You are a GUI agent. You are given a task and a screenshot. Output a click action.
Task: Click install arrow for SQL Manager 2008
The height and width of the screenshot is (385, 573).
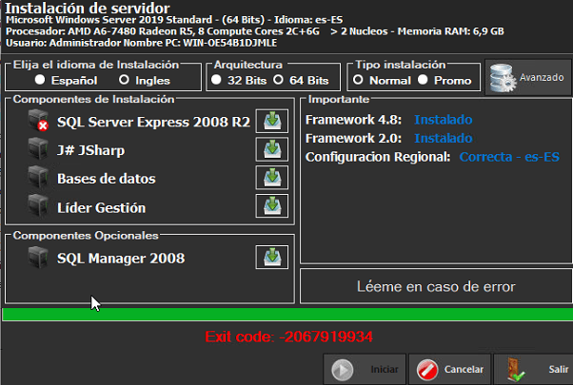tap(272, 257)
